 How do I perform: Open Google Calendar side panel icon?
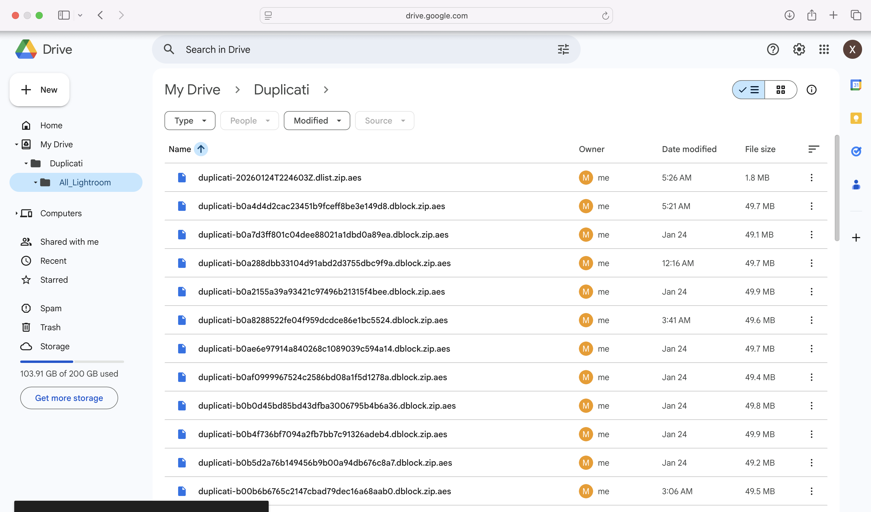pos(856,85)
